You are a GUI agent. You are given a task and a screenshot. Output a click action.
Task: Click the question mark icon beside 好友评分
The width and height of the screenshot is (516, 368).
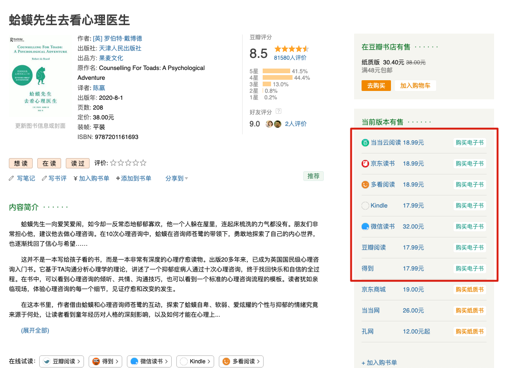tap(279, 111)
